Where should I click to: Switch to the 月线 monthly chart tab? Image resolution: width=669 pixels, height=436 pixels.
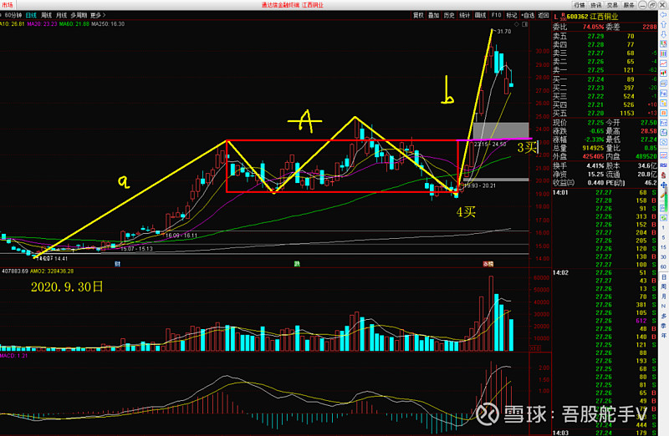(x=61, y=15)
